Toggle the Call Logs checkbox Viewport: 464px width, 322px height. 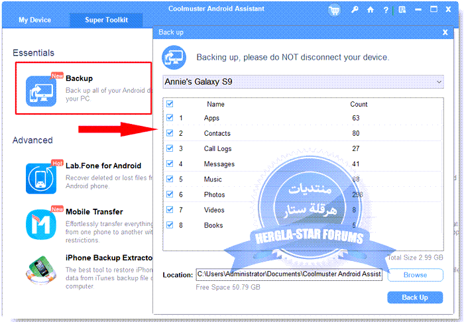(x=170, y=148)
